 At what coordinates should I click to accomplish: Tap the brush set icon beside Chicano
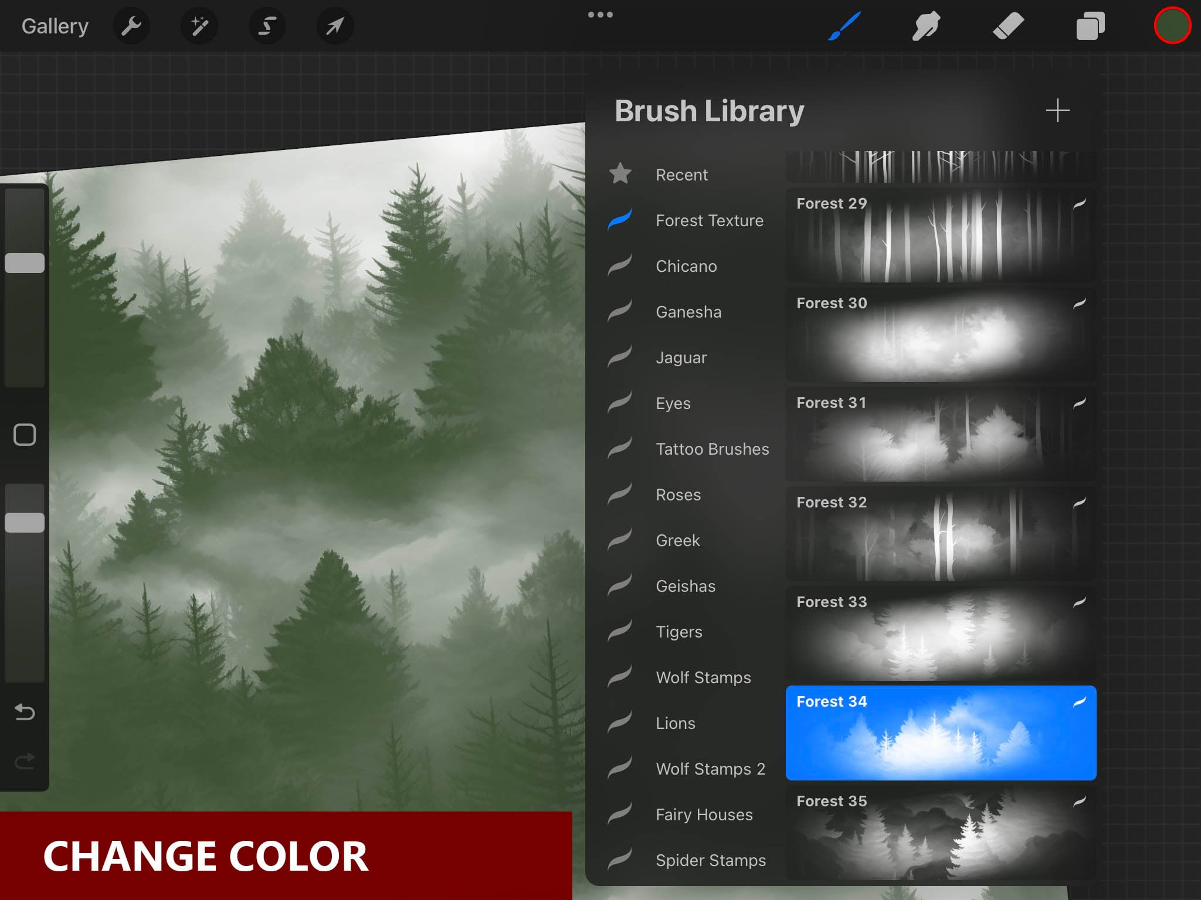click(620, 265)
